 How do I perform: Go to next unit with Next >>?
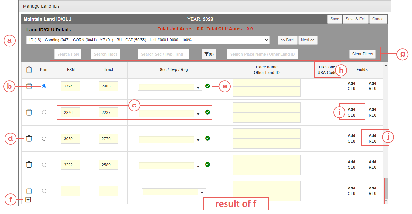(x=308, y=40)
